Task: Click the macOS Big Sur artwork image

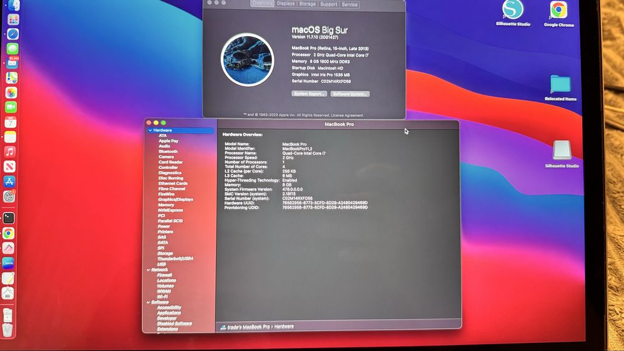Action: (248, 60)
